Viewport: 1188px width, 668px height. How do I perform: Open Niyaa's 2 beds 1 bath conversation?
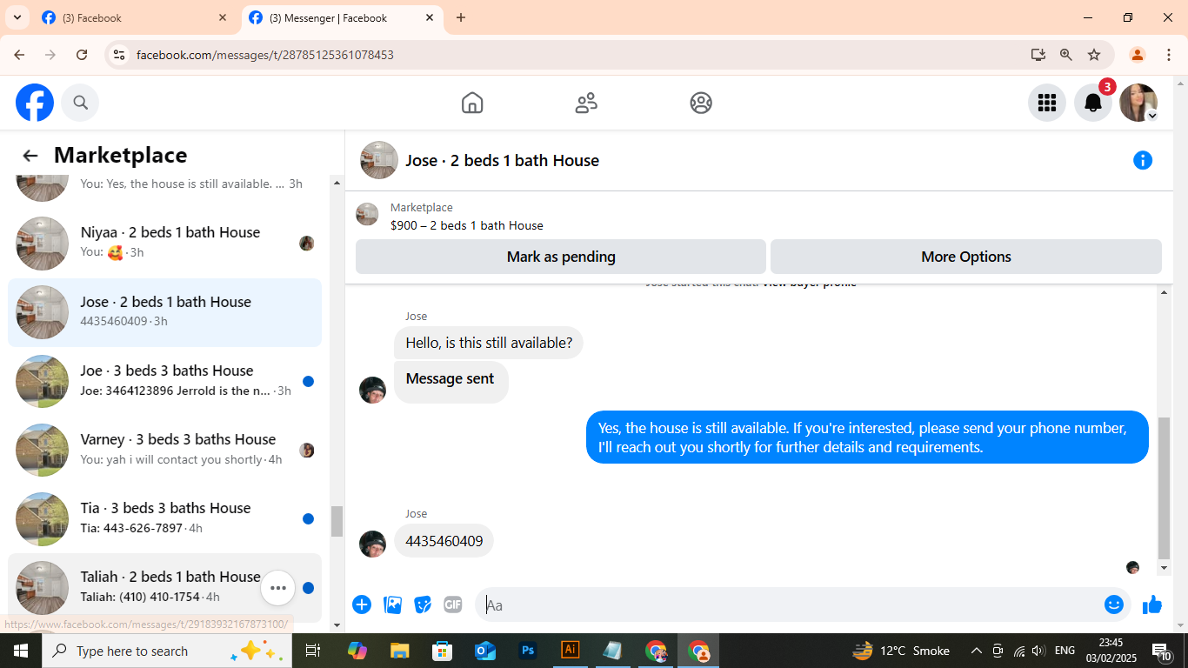point(164,243)
